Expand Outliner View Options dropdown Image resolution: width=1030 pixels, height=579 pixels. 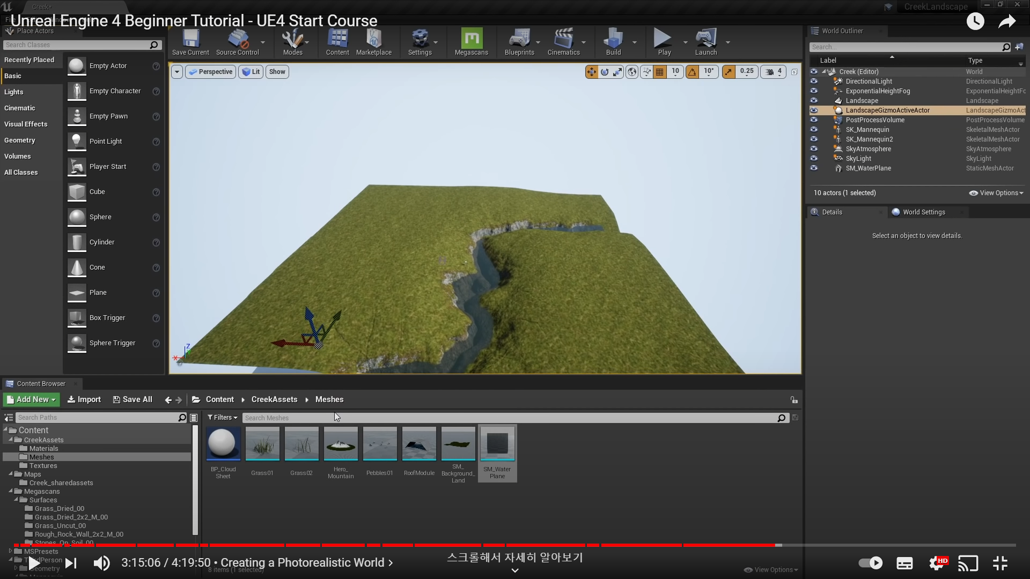(996, 193)
